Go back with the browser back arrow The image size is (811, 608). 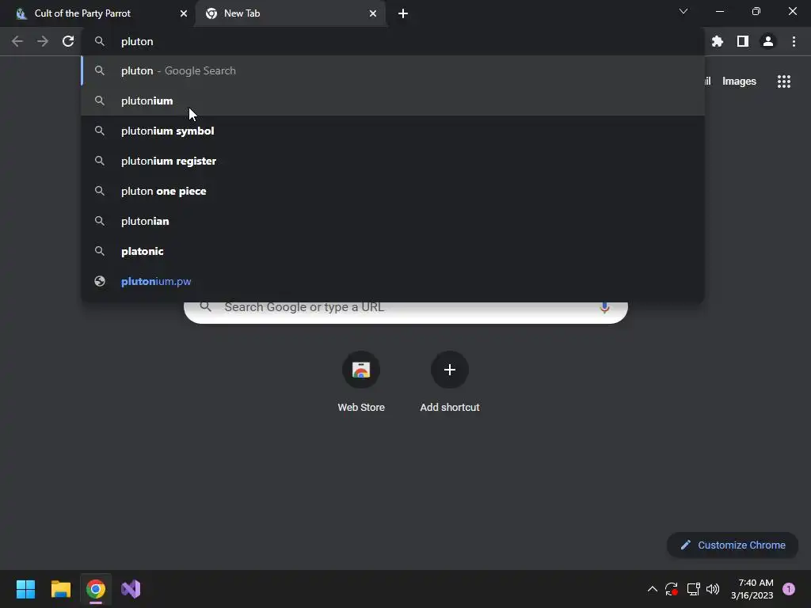(17, 41)
